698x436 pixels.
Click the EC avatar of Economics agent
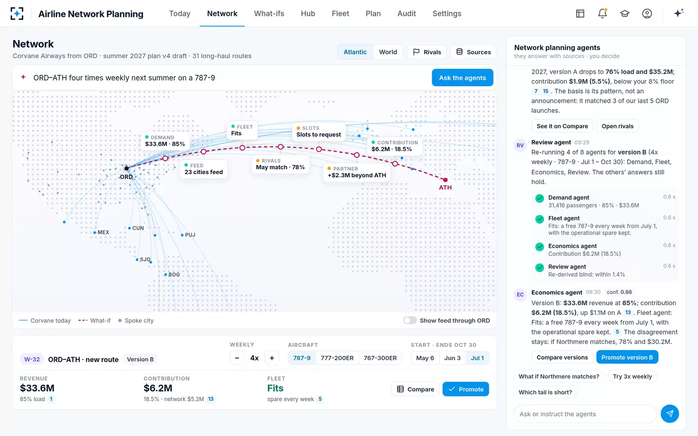520,295
